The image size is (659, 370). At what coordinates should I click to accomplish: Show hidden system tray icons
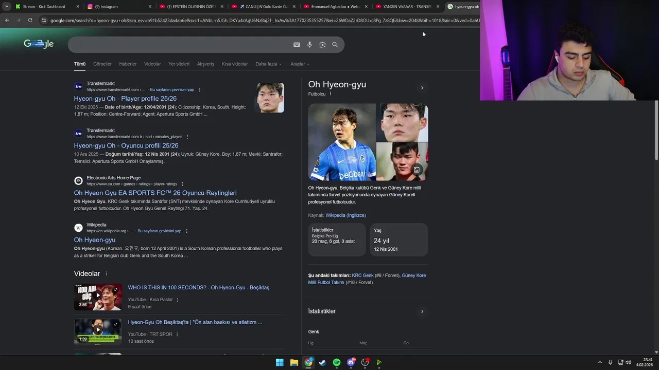tap(600, 362)
